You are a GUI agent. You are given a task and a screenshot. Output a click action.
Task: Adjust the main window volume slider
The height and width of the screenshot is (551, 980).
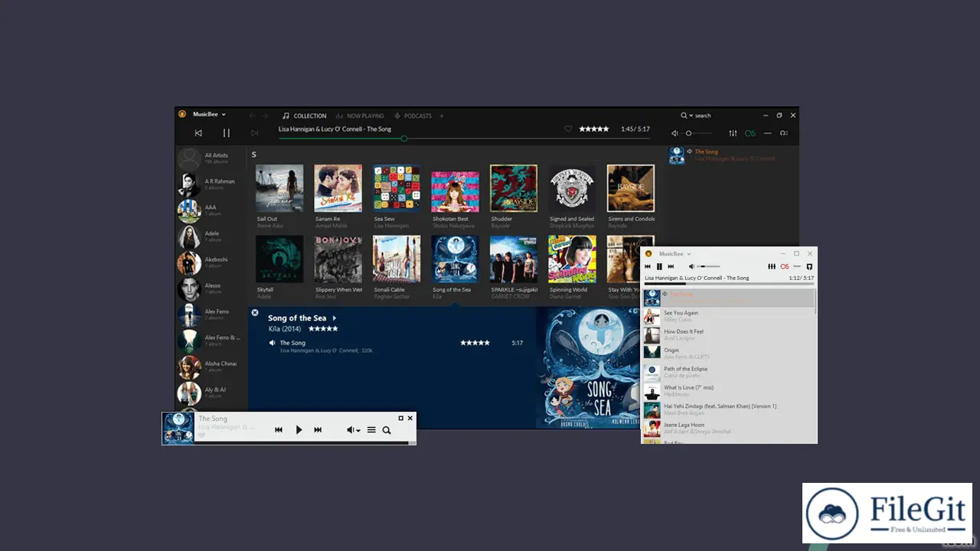[x=698, y=133]
